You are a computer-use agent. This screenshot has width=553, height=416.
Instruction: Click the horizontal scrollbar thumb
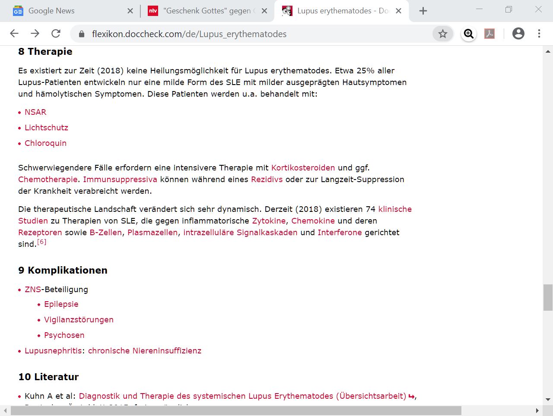pos(236,410)
